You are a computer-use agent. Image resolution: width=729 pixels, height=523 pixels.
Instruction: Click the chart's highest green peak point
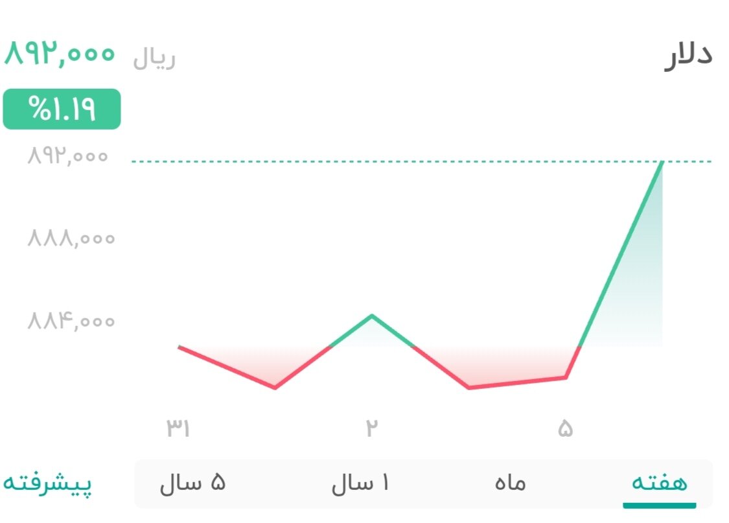(x=662, y=162)
